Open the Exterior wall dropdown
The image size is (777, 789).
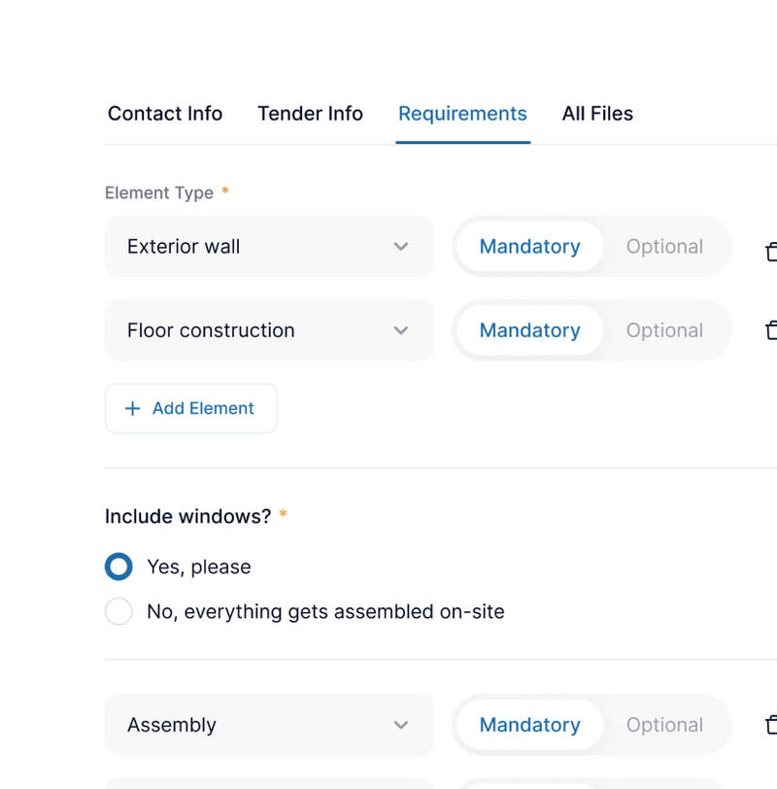coord(269,247)
